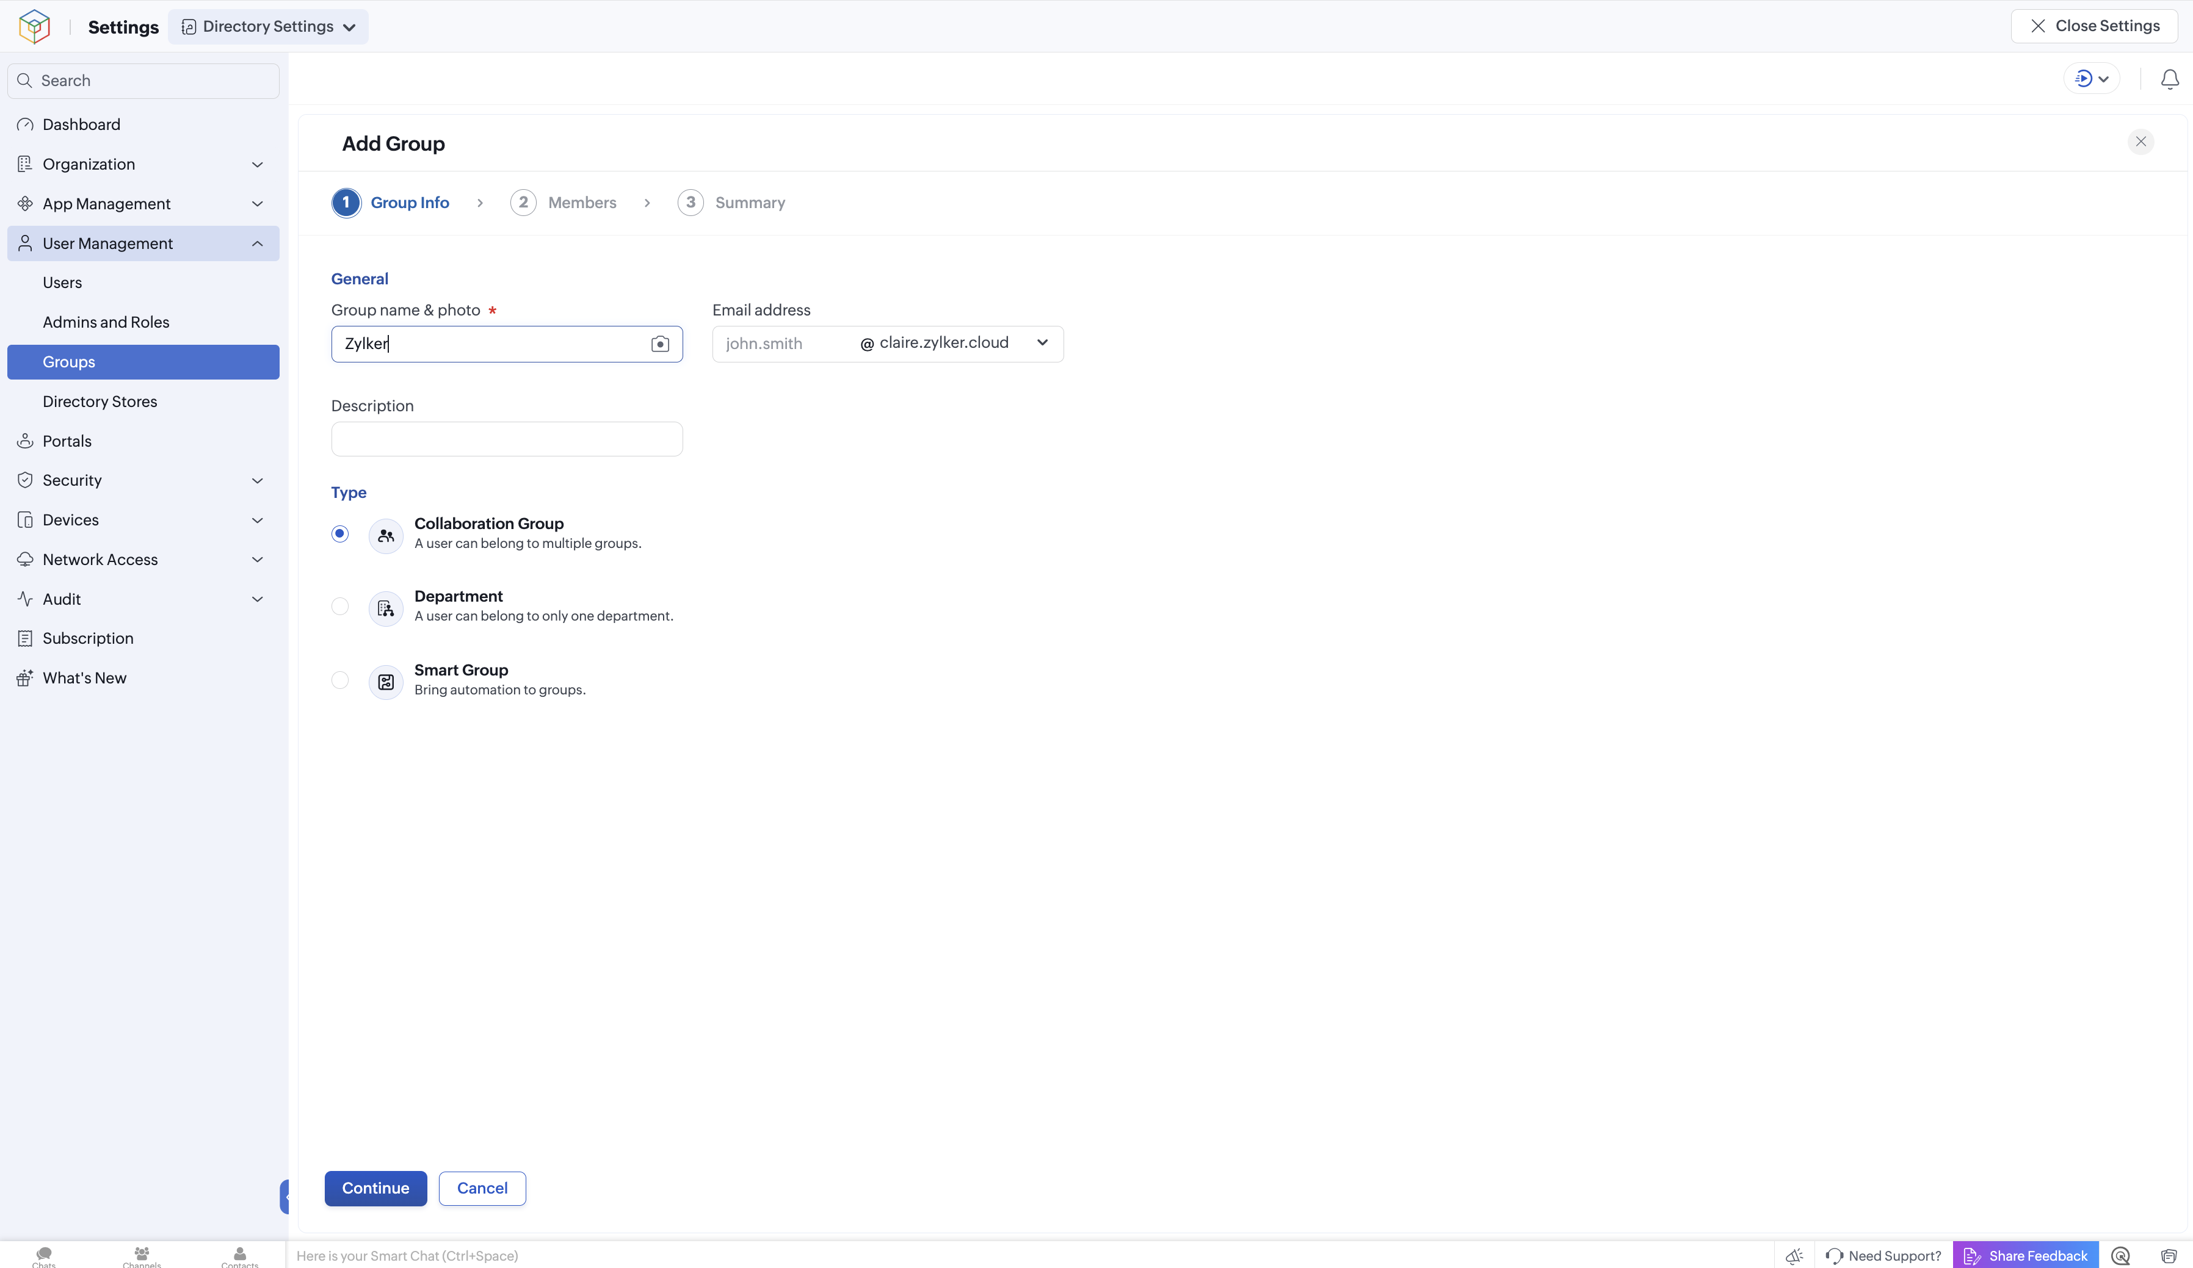Close the Add Group panel
Screen dimensions: 2193x1268
[x=2140, y=142]
